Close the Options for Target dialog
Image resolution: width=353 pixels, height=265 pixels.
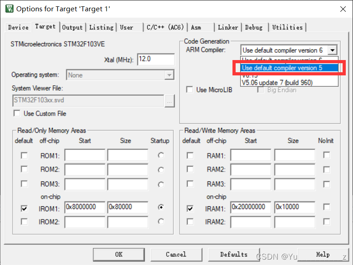pos(343,9)
